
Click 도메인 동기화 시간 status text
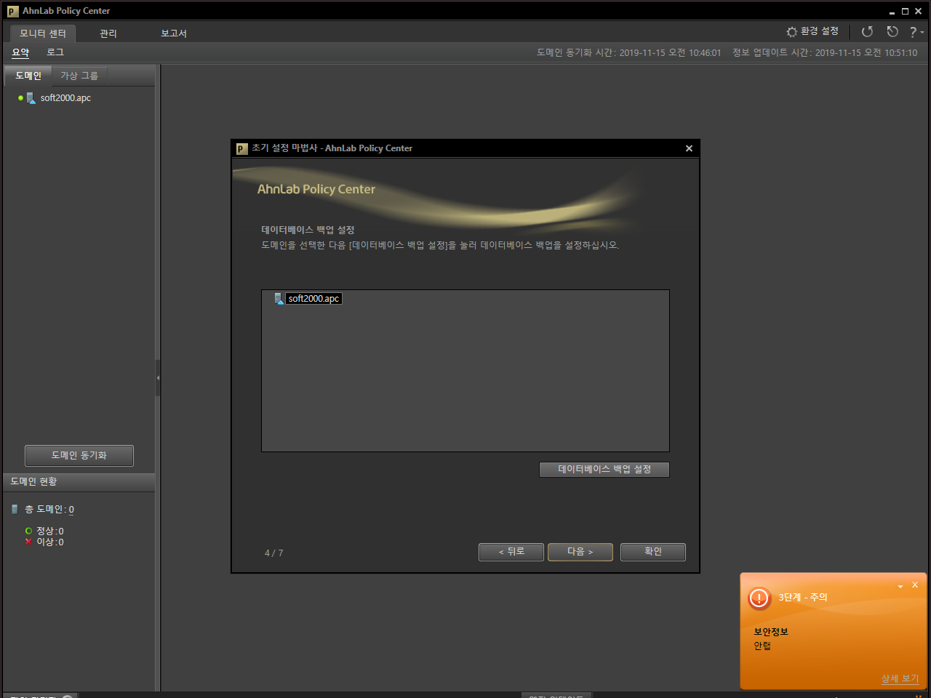pos(628,53)
